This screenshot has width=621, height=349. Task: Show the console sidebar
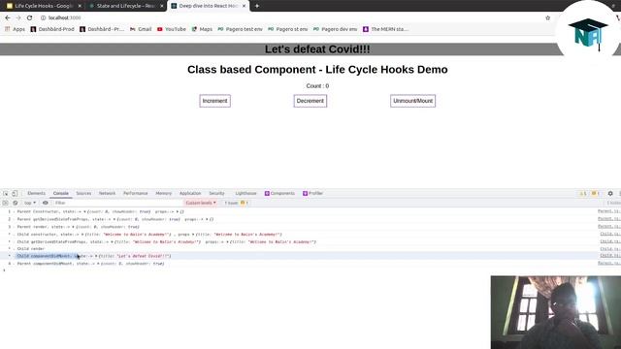point(6,203)
